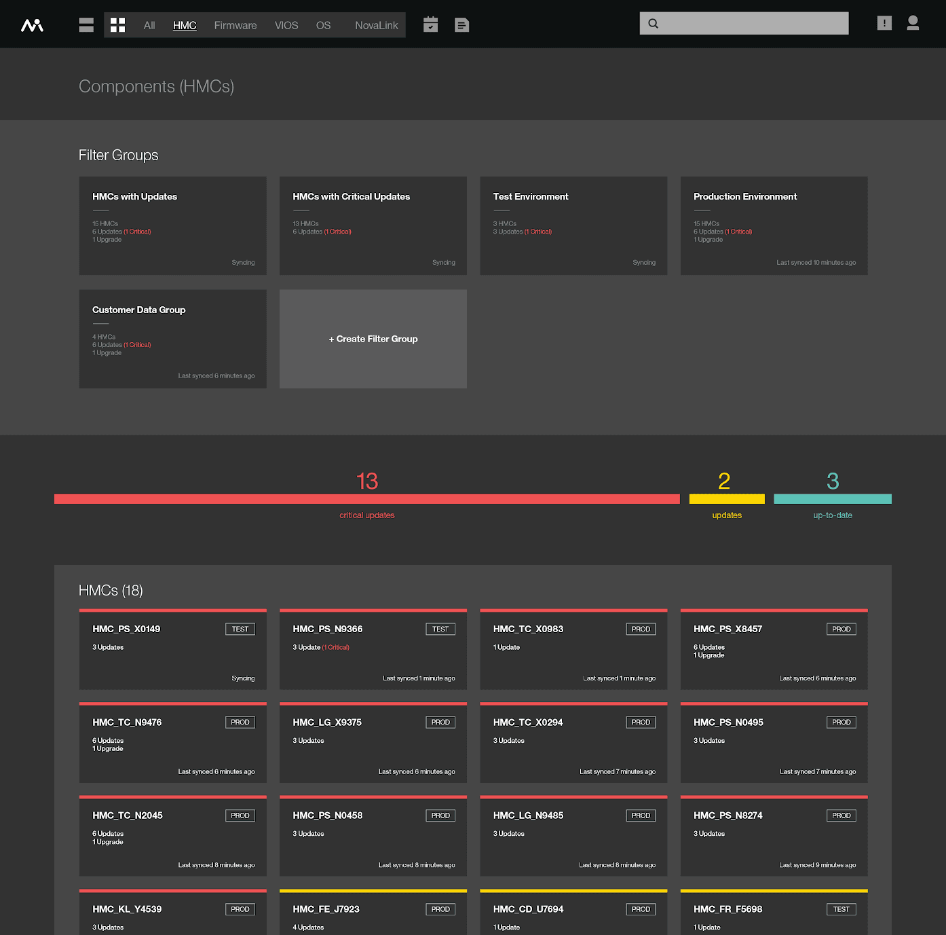Open HMC_TC_N9476 component card
Screen dimensions: 946x935
172,743
